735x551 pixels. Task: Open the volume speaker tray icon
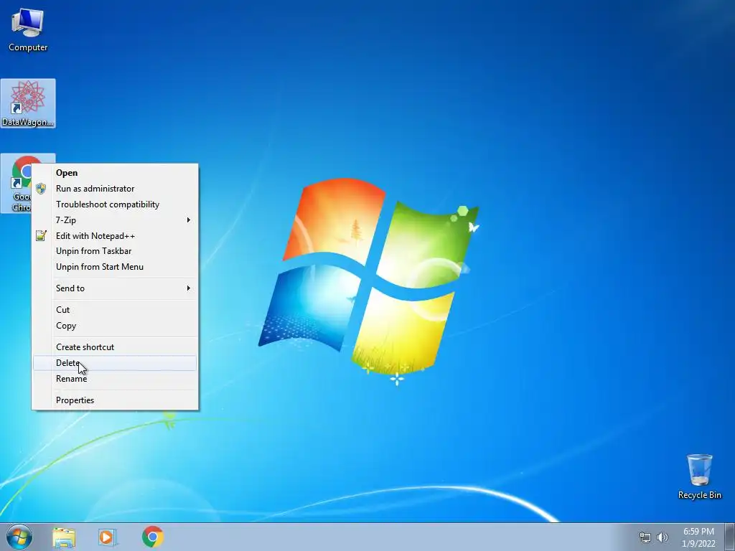(x=663, y=537)
